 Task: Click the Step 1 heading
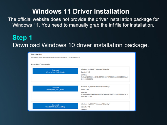[23, 37]
